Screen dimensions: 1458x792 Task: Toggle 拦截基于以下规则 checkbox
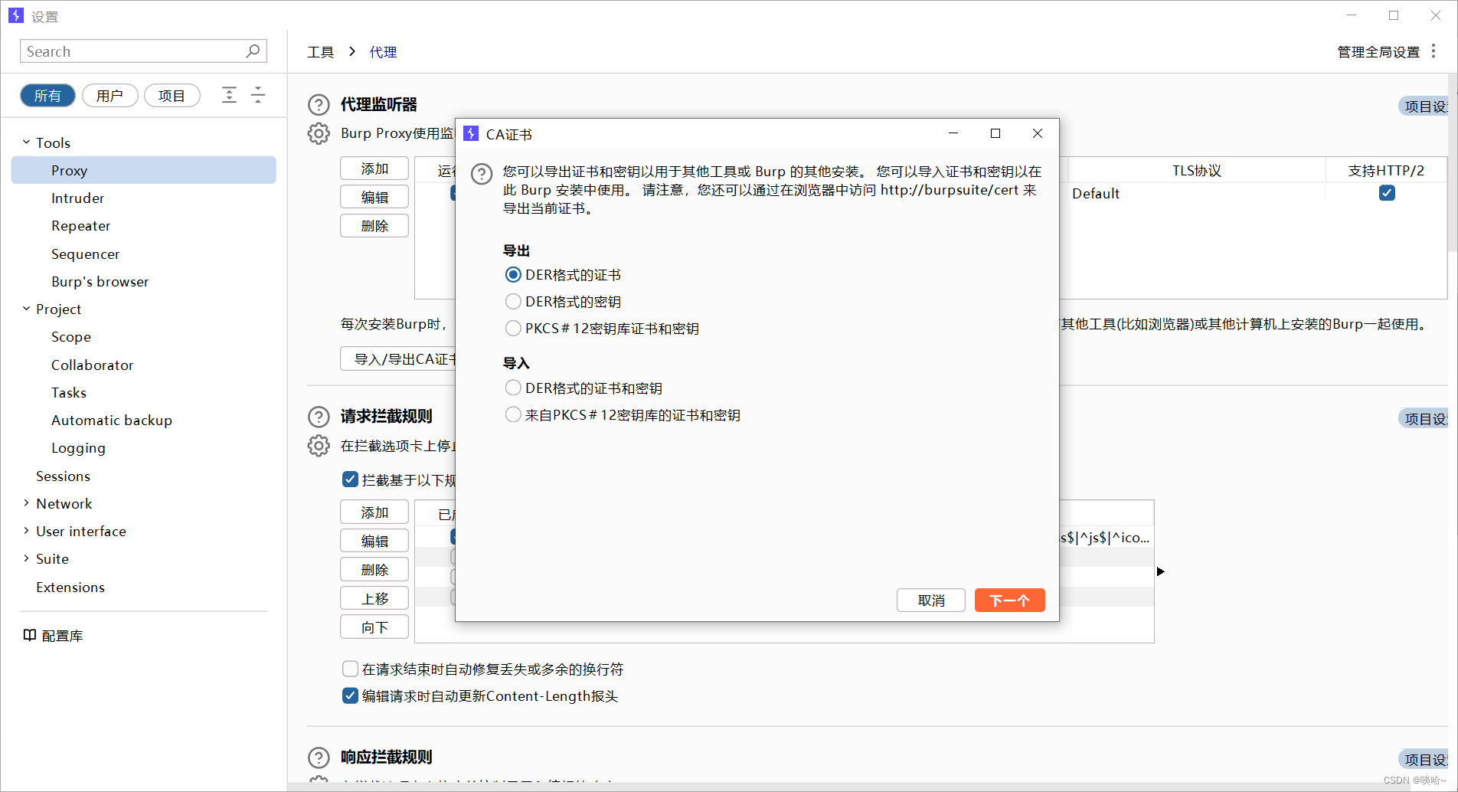[350, 479]
